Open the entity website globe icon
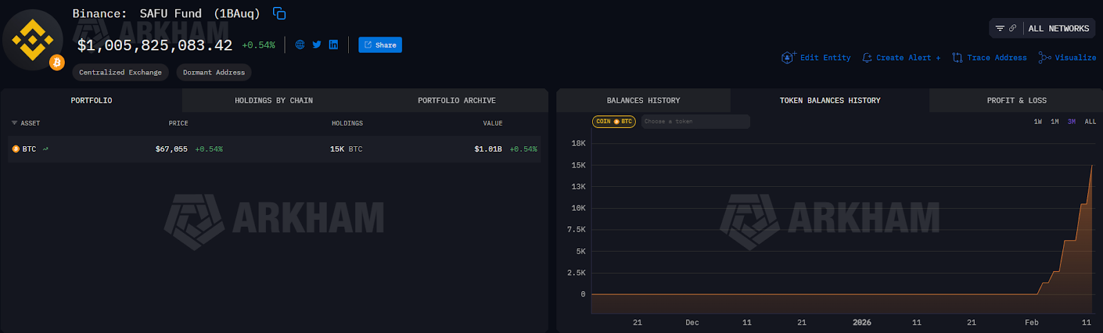Viewport: 1103px width, 333px height. (x=300, y=45)
